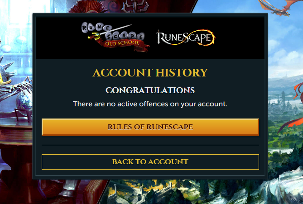Open the Old School RuneScape logo
This screenshot has width=303, height=204.
point(115,37)
